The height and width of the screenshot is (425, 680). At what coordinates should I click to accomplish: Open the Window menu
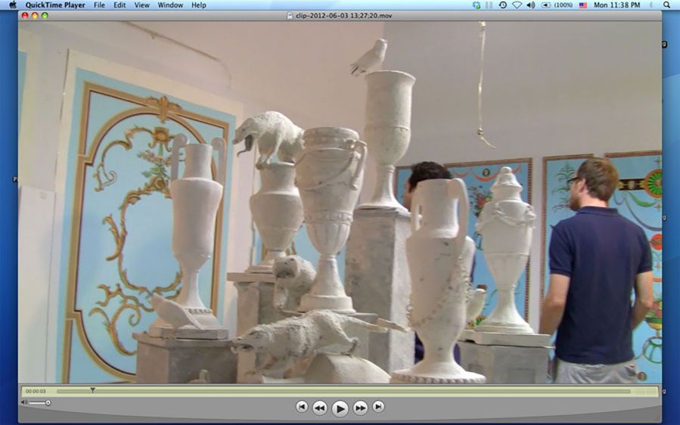pos(170,5)
